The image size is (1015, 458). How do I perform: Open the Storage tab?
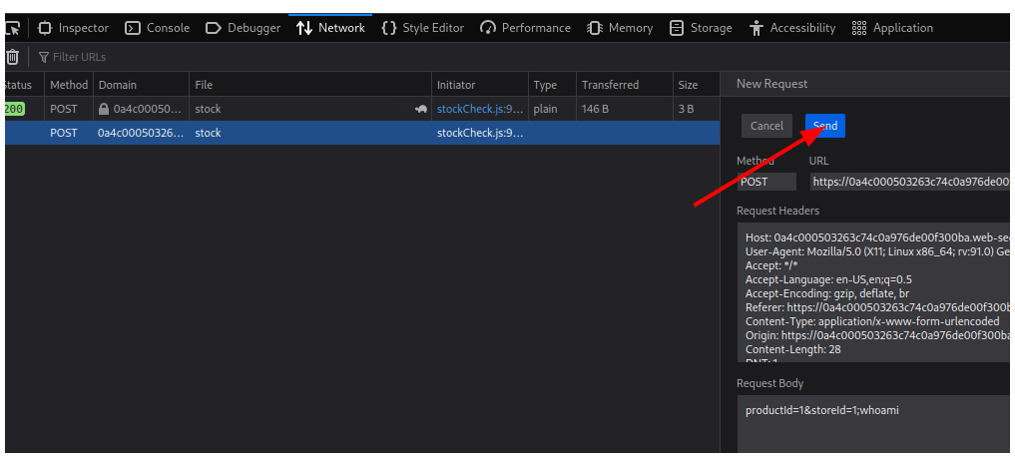(x=701, y=28)
